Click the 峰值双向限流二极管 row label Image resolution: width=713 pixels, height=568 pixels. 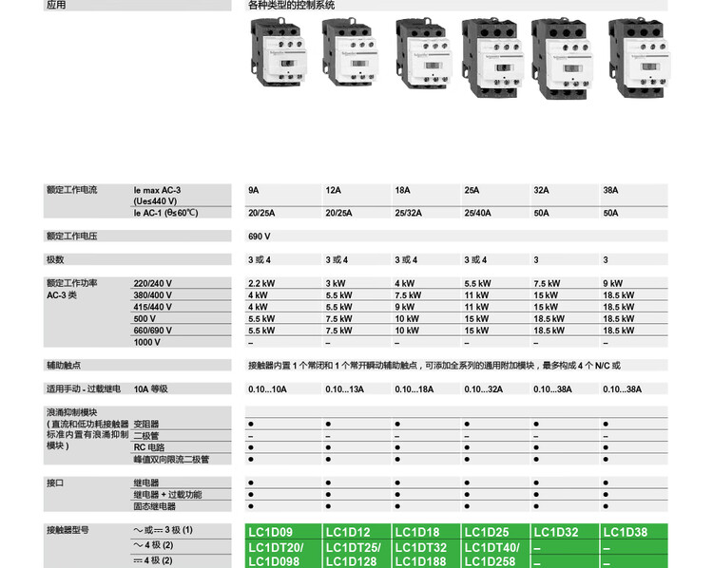171,460
